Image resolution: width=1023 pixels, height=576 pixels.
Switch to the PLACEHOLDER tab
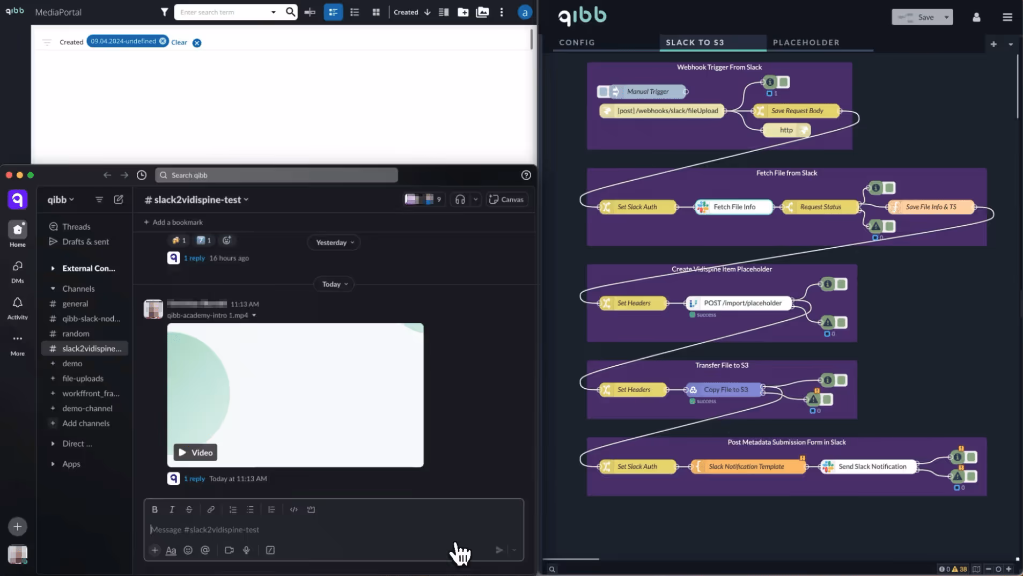point(806,42)
